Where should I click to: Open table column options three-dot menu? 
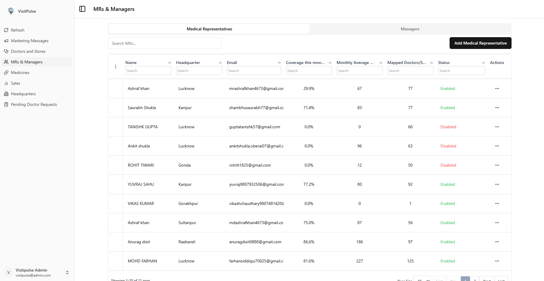[116, 67]
